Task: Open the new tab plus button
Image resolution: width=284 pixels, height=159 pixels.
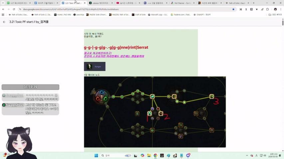Action: (x=254, y=3)
